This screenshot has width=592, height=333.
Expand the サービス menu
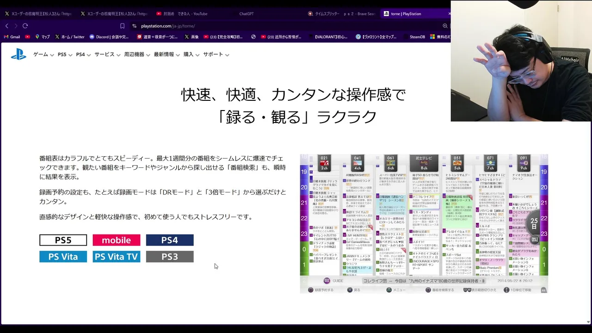click(107, 55)
